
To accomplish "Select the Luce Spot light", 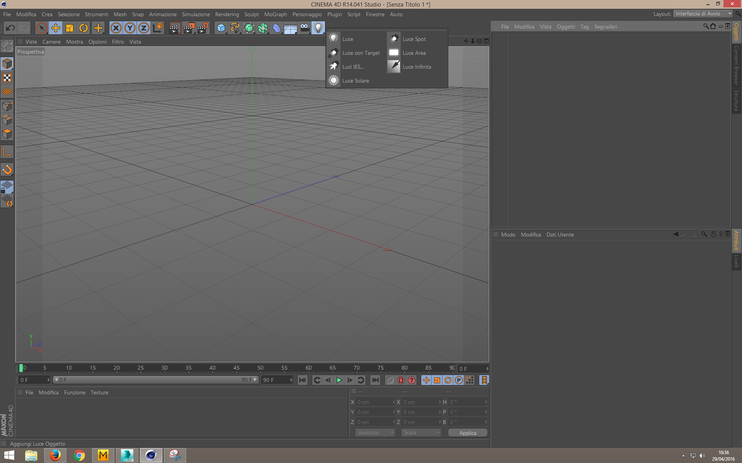I will 414,39.
